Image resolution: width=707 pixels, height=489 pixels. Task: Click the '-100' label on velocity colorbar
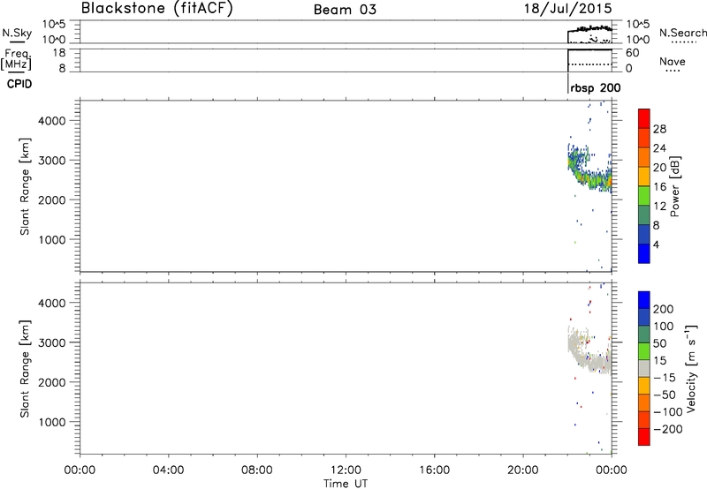pyautogui.click(x=668, y=412)
